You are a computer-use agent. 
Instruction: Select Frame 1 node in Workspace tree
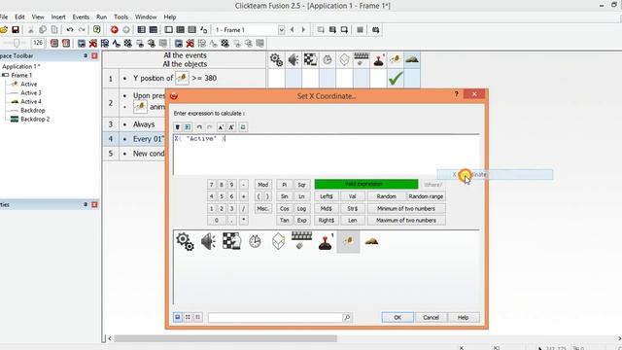pos(21,75)
